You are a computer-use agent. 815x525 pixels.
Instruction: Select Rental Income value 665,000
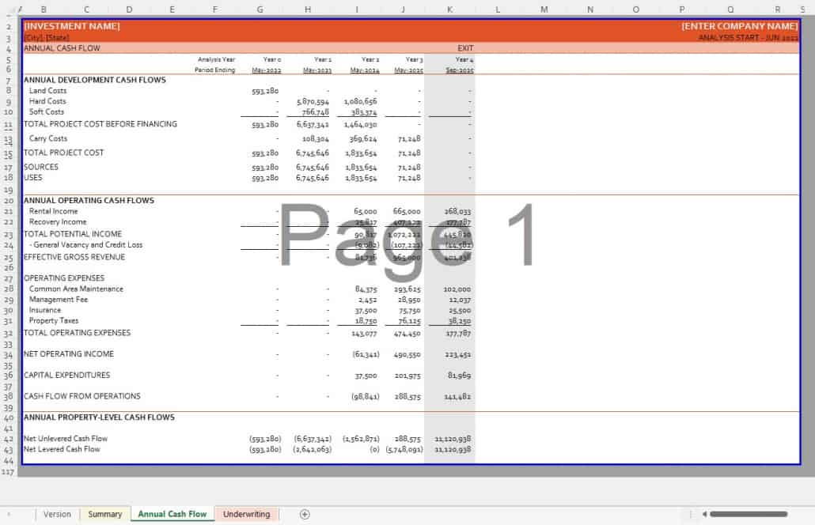tap(407, 212)
